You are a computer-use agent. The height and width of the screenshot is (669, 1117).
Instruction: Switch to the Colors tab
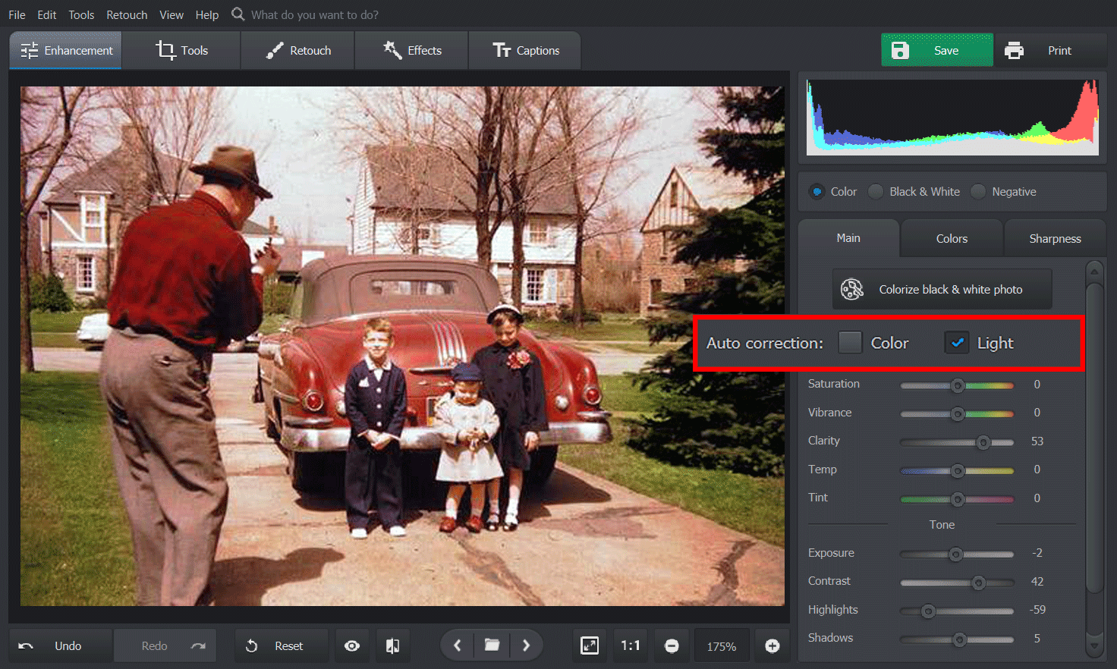[x=951, y=238]
